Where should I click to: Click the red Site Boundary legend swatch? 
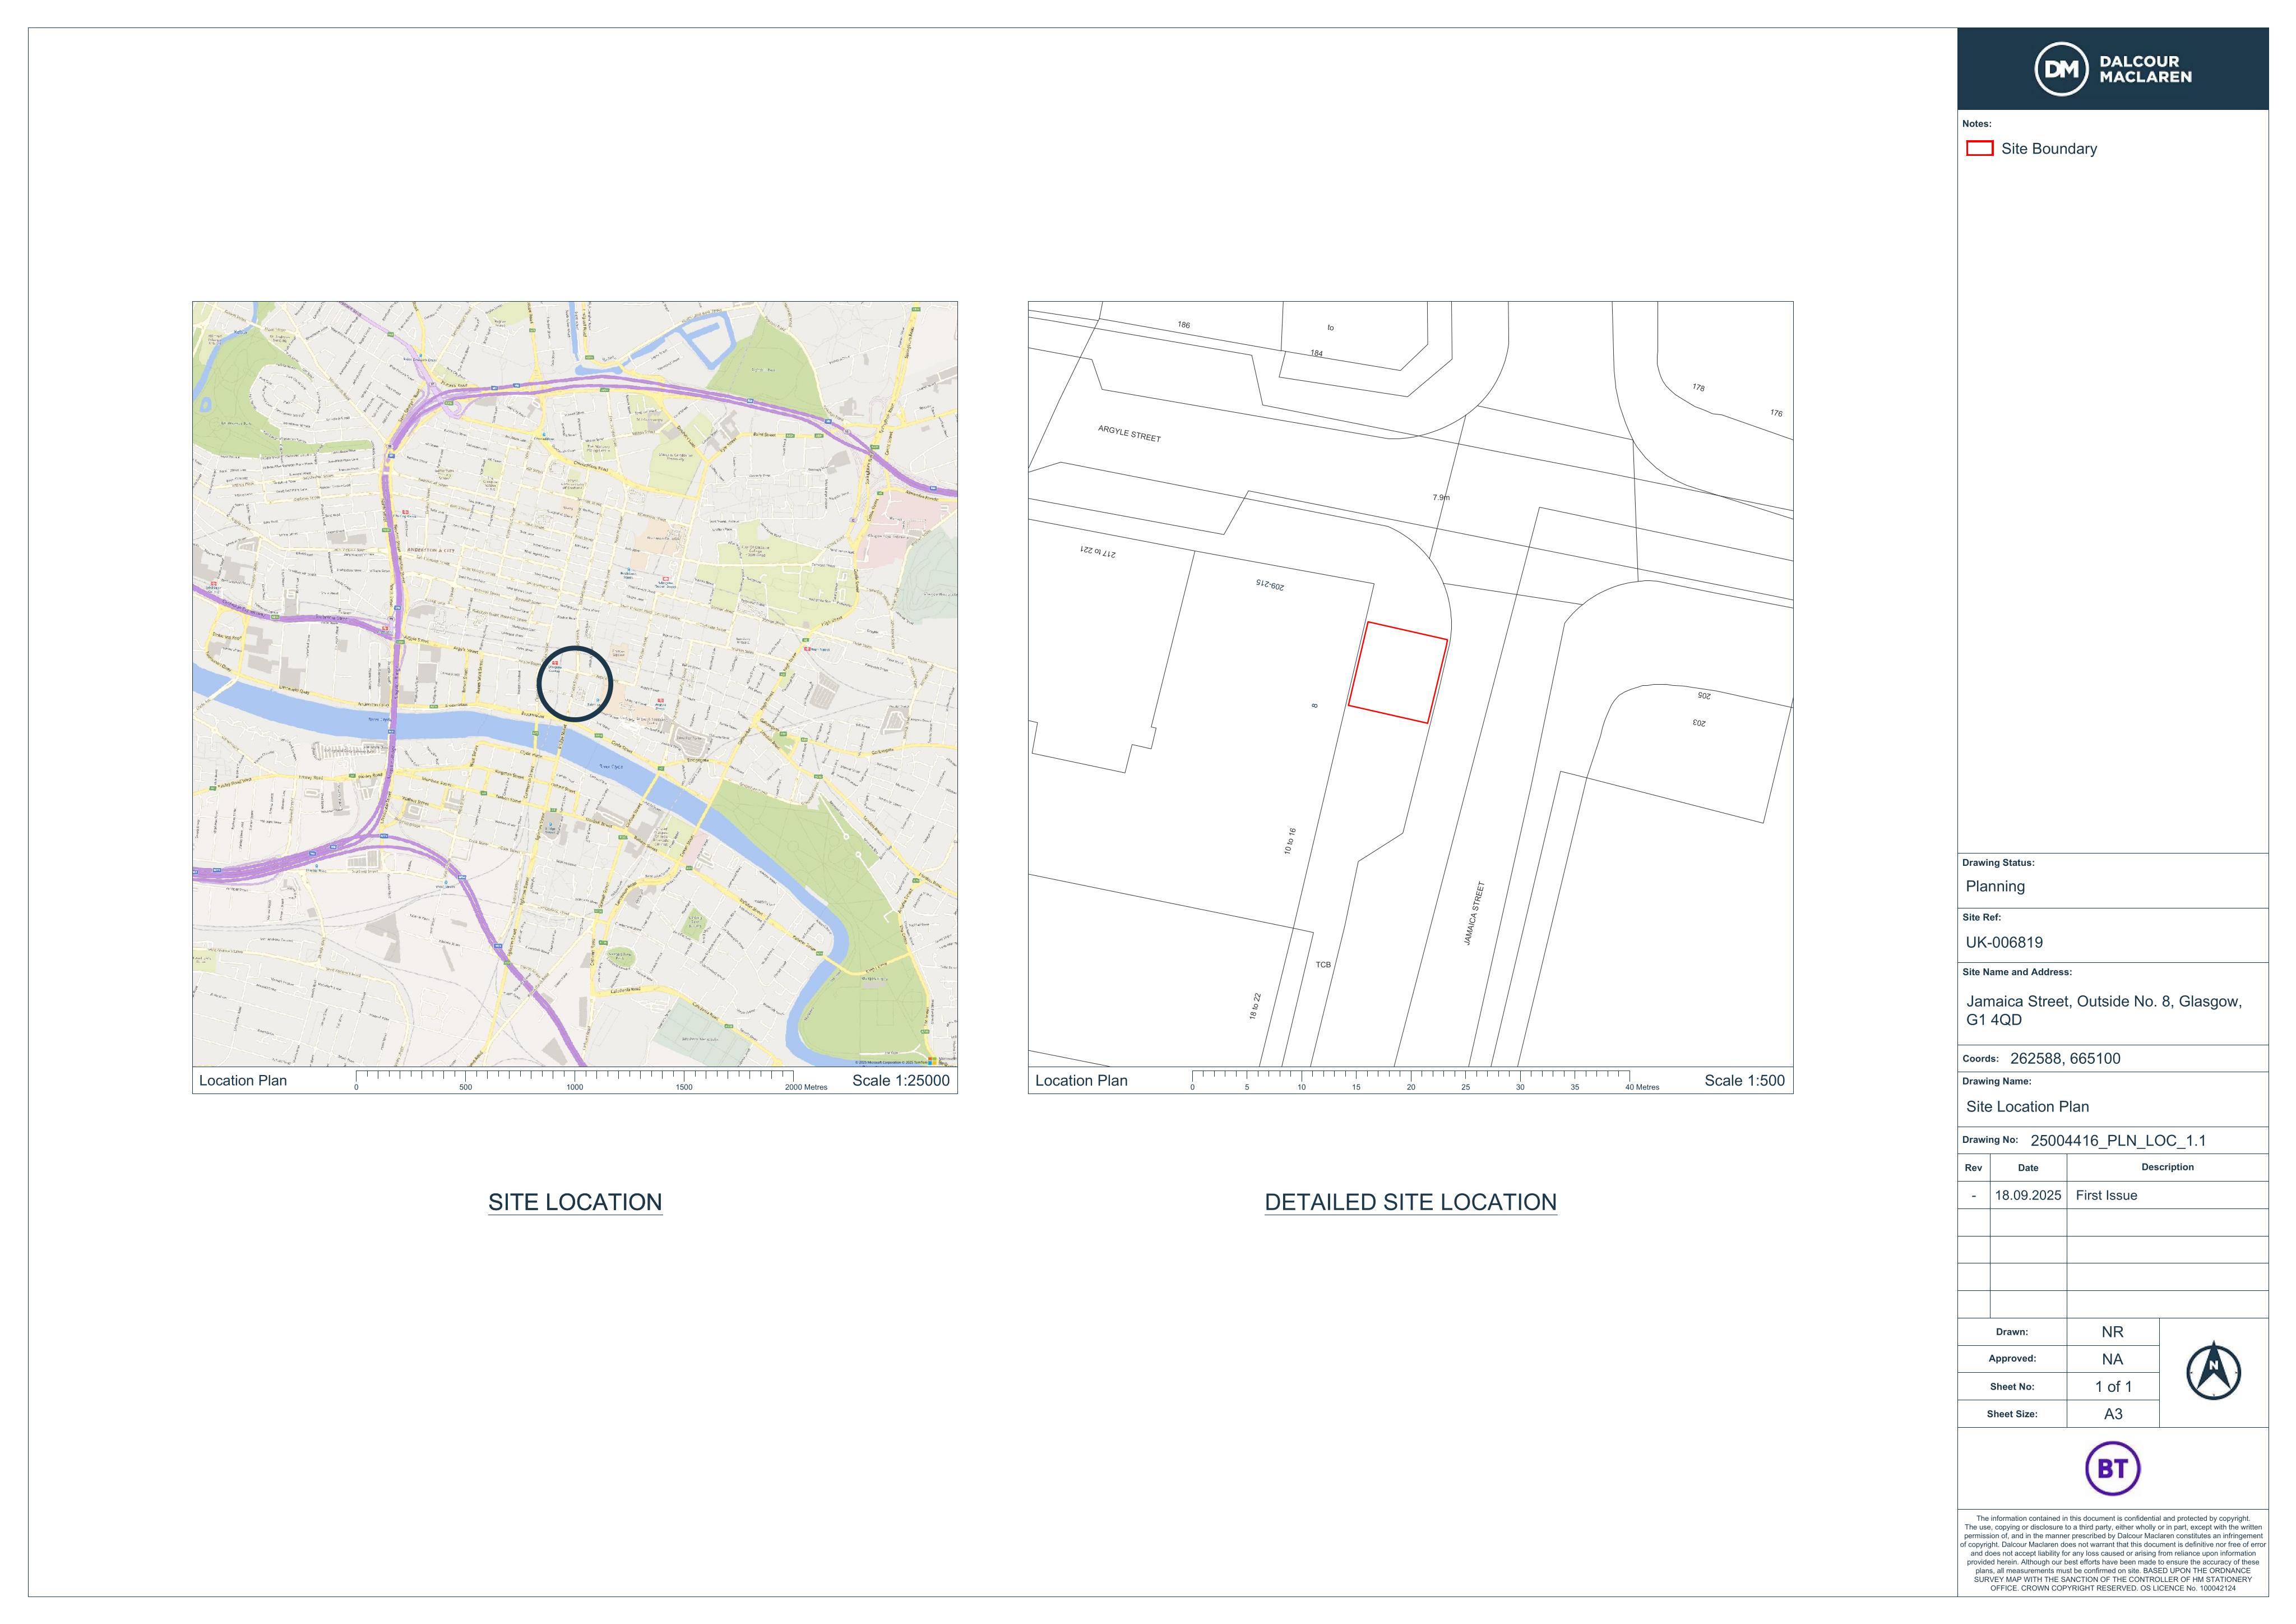coord(1979,148)
